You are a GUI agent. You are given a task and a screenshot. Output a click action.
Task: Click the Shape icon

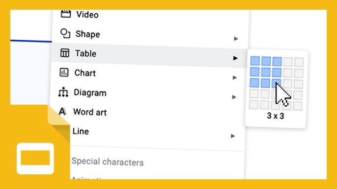point(65,33)
